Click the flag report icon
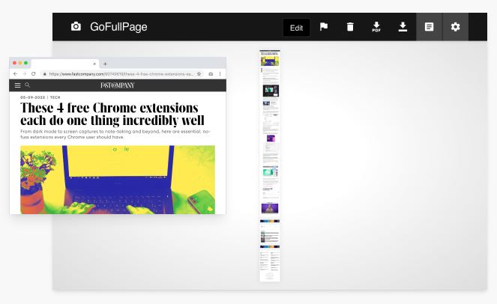This screenshot has height=304, width=497. click(x=324, y=27)
